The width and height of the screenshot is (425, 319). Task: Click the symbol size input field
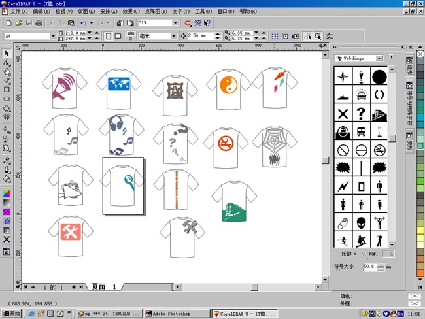(x=370, y=267)
